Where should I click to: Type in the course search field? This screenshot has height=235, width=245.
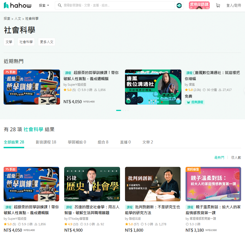click(x=117, y=5)
